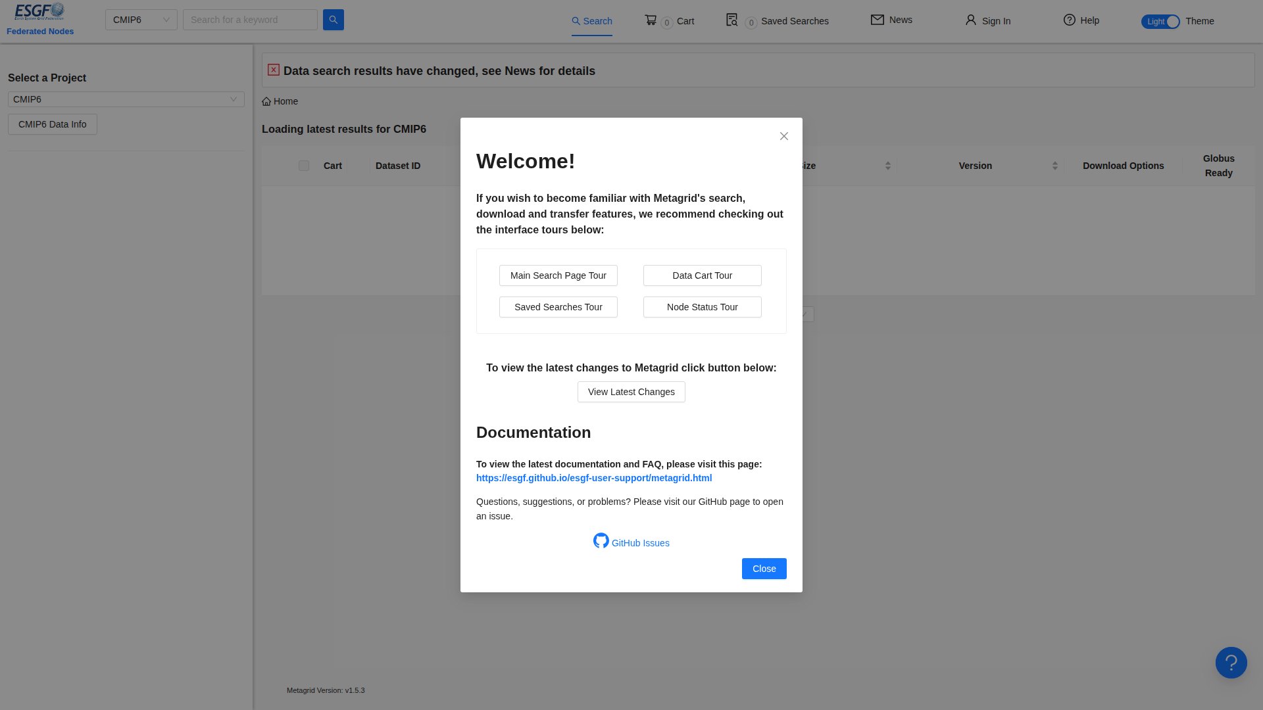Open Help question-mark icon in navbar
This screenshot has width=1263, height=710.
click(1070, 20)
